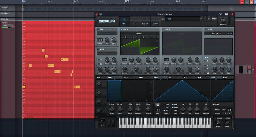Arm Track 1 for recording
This screenshot has width=256, height=137.
point(13,26)
